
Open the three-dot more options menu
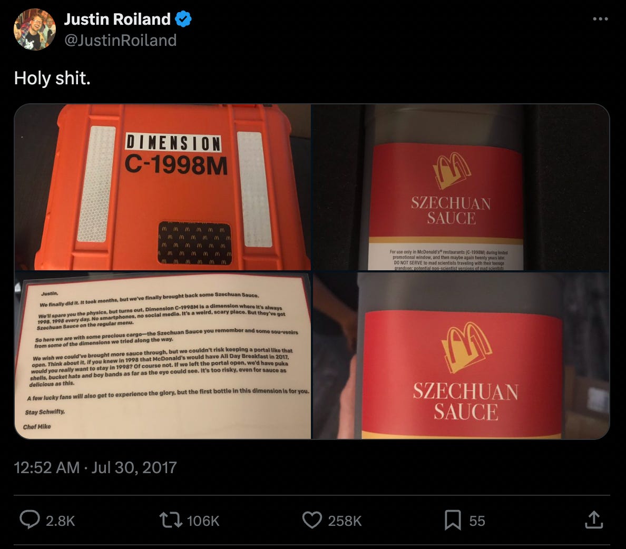pos(601,19)
